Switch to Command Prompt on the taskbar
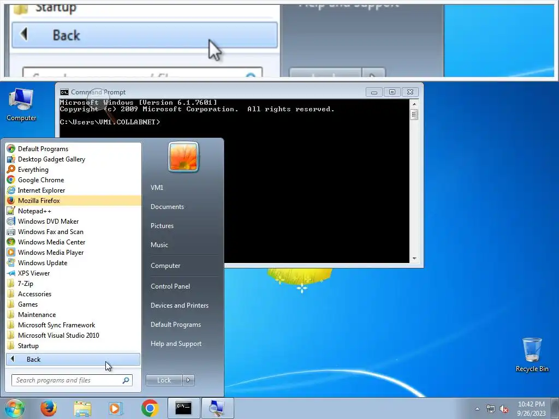 click(x=183, y=408)
